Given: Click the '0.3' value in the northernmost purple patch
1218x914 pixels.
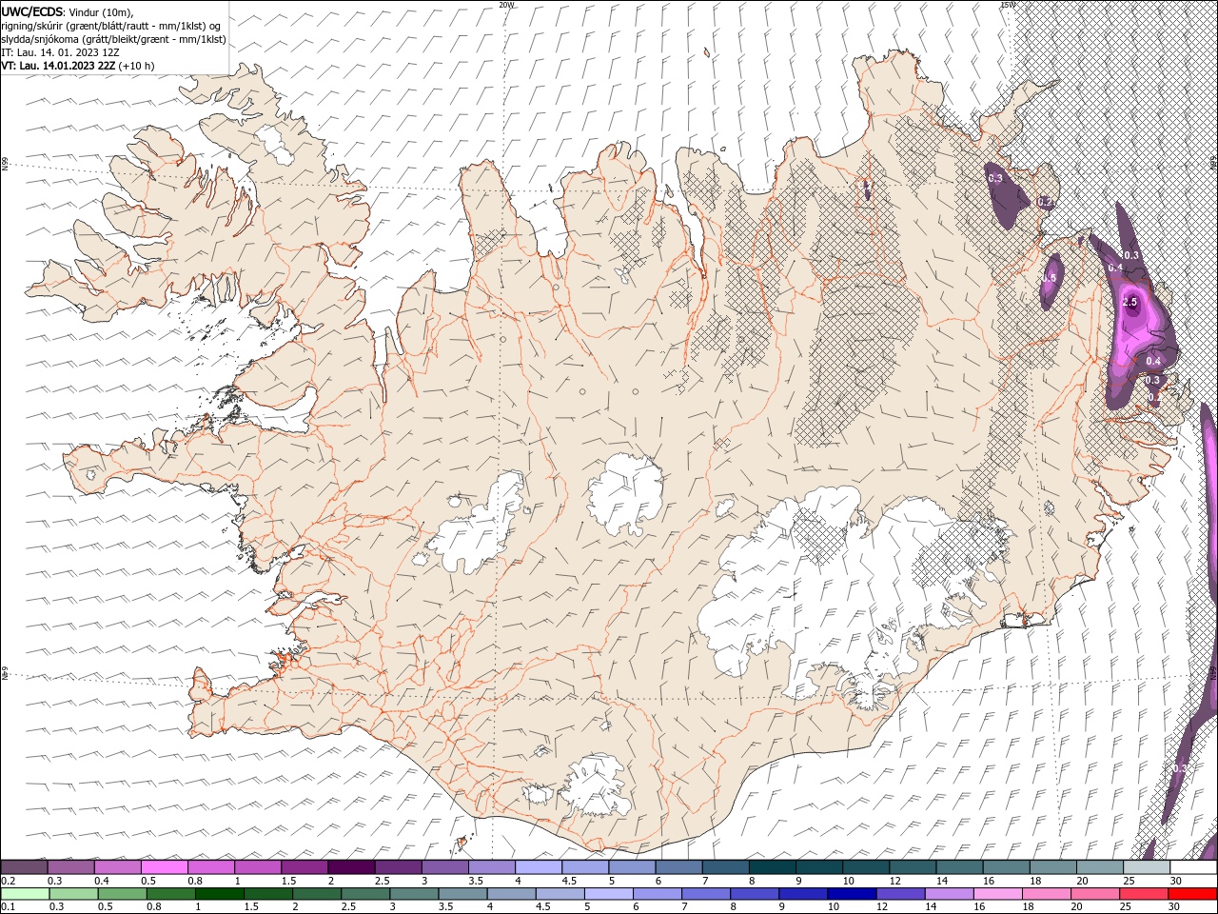Looking at the screenshot, I should pyautogui.click(x=995, y=178).
